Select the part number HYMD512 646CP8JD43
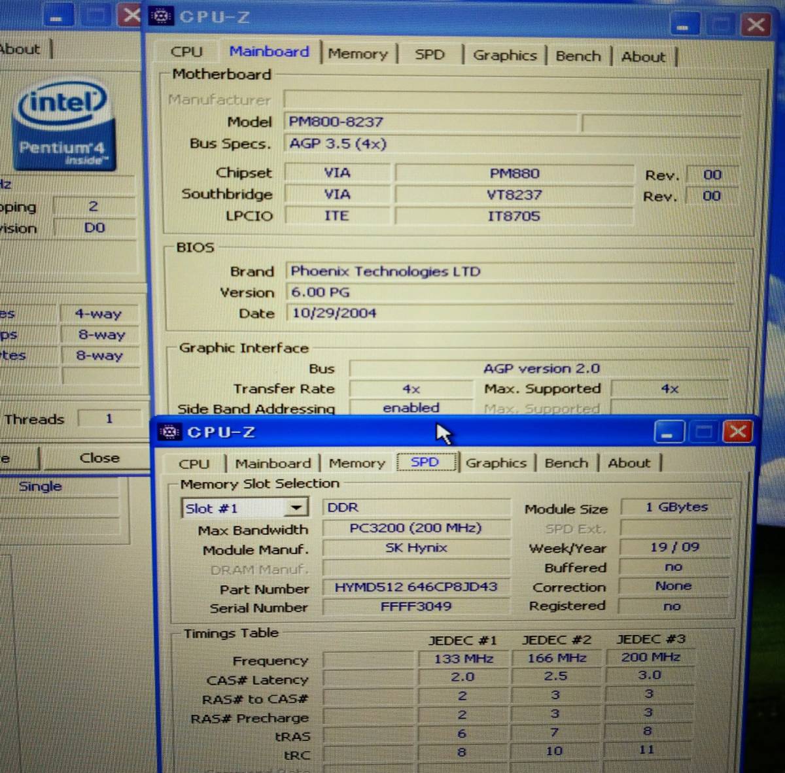Image resolution: width=785 pixels, height=773 pixels. 417,587
